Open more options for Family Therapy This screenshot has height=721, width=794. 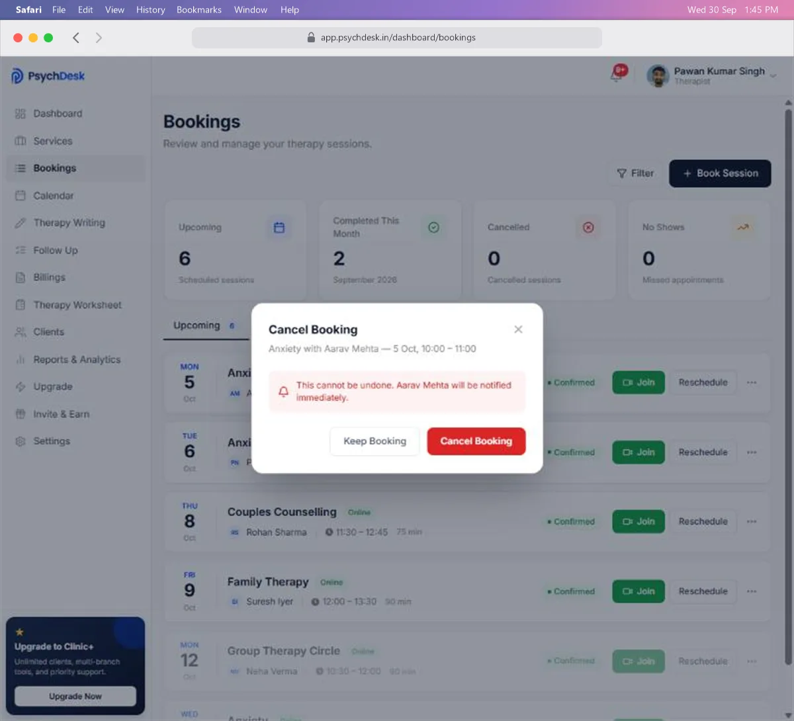pos(752,591)
